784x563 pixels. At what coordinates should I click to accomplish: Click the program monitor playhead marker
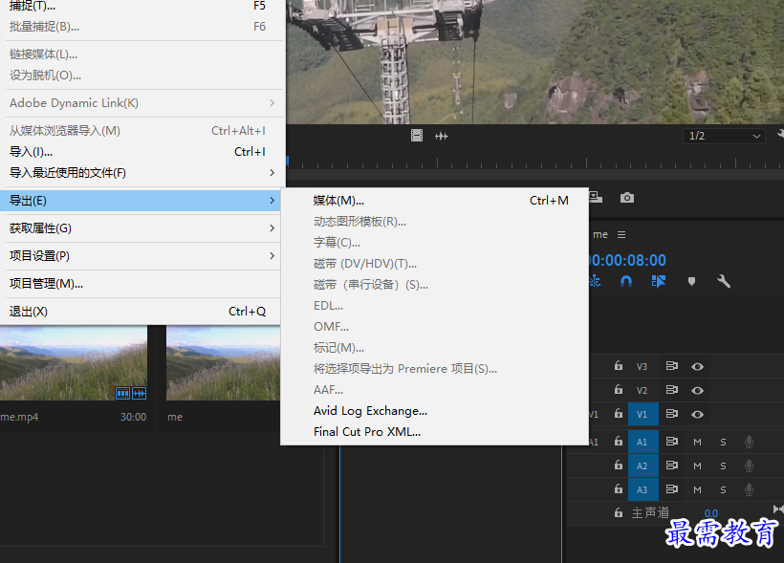tap(288, 161)
